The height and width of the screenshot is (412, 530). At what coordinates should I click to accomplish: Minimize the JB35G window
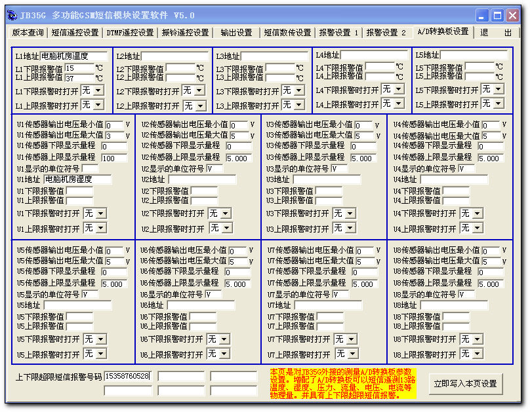(x=482, y=14)
